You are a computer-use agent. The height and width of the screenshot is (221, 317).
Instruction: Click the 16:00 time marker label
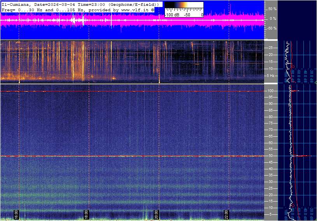(16, 215)
